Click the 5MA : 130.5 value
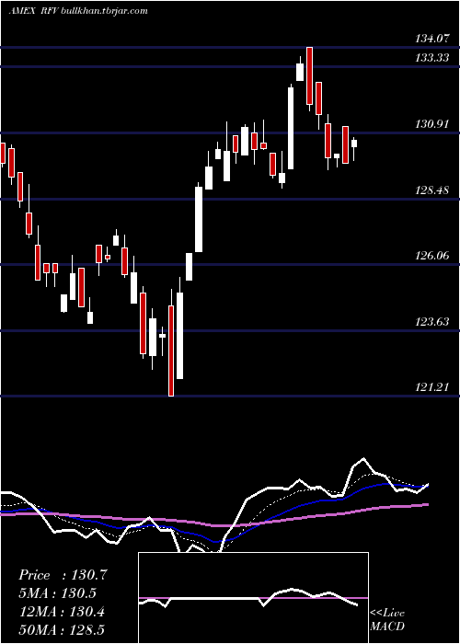This screenshot has height=644, width=460. [x=57, y=593]
